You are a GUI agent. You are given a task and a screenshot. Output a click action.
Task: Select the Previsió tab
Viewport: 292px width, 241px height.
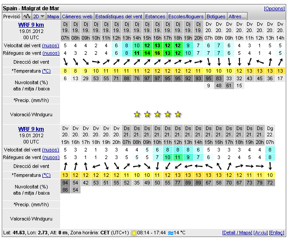(12, 16)
